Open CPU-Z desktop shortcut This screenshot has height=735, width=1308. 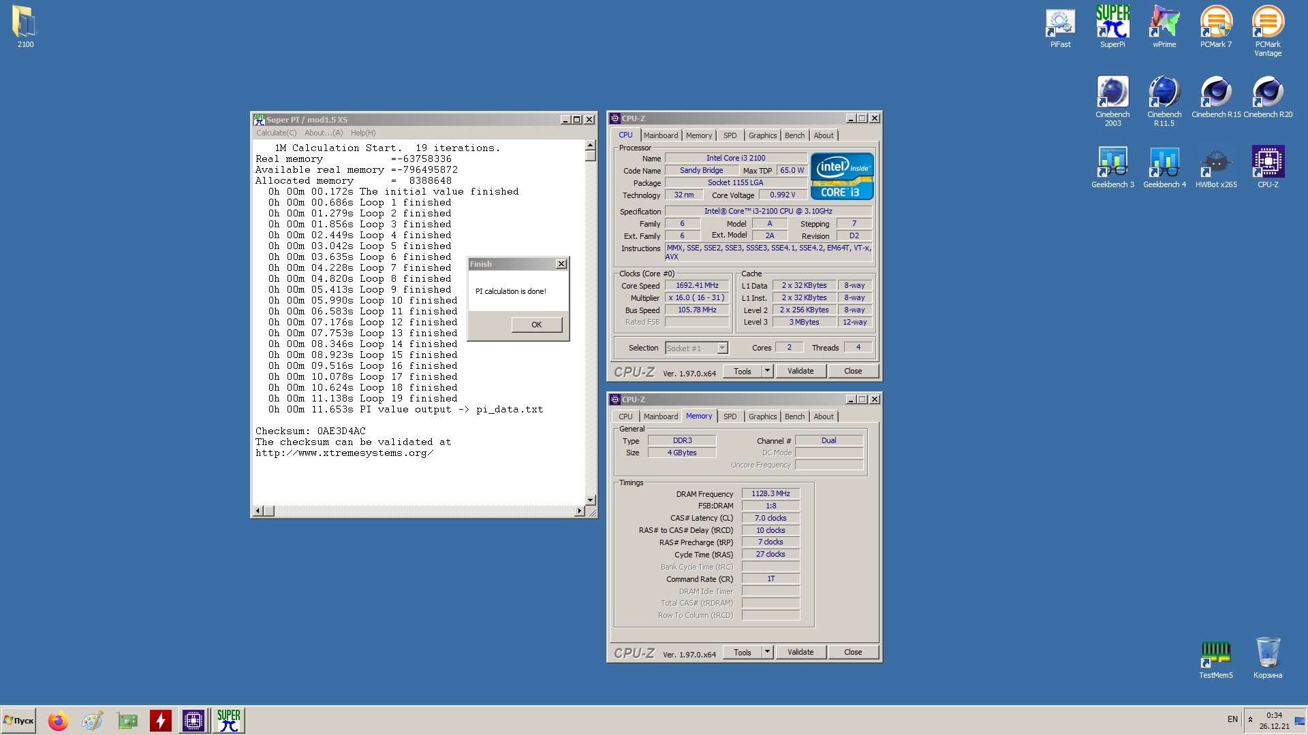point(1268,167)
